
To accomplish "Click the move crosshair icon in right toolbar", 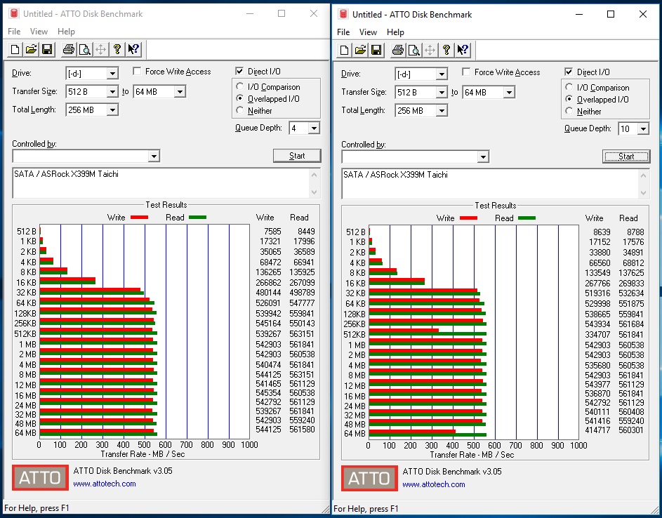I will [430, 51].
